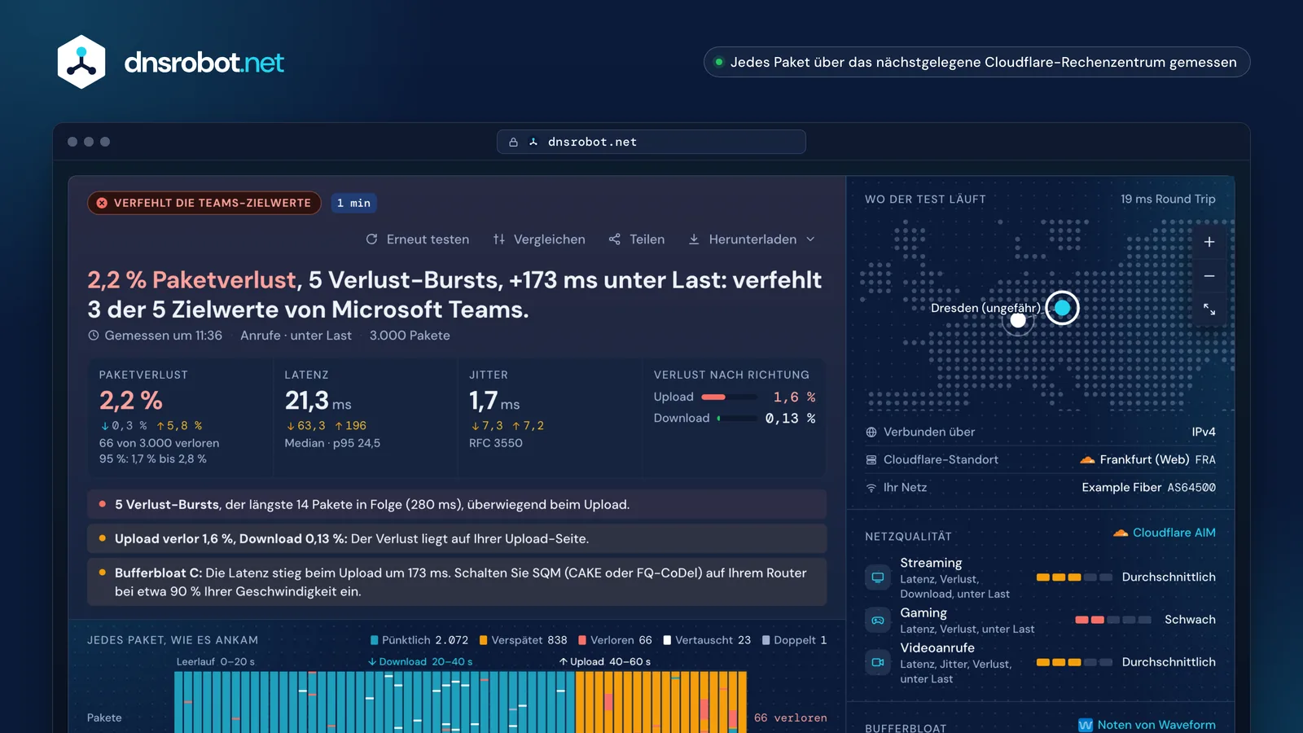Click the Herunterladen download icon
The image size is (1303, 733).
[x=694, y=239]
